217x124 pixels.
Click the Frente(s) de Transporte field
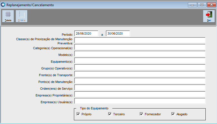140,74
